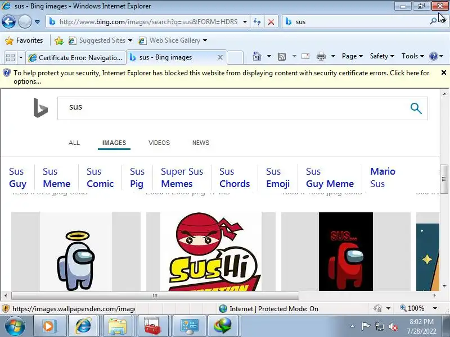Screen dimensions: 450x337
Task: Click the Forward navigation button
Action: pos(25,21)
